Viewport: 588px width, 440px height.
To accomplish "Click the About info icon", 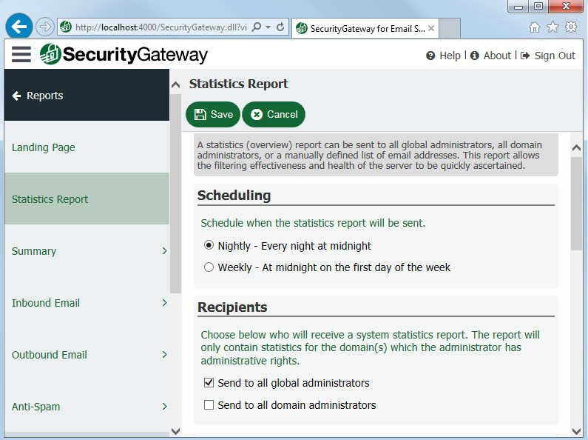I will click(474, 56).
